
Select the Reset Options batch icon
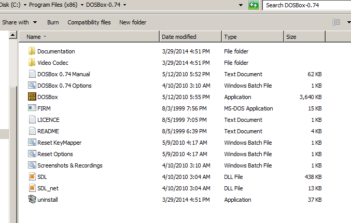coord(32,154)
